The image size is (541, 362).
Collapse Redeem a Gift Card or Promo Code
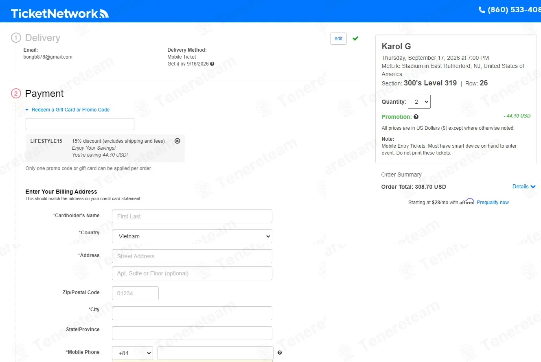coord(68,110)
